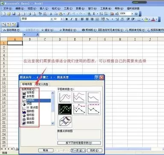Click the New workbook icon

pos(4,14)
